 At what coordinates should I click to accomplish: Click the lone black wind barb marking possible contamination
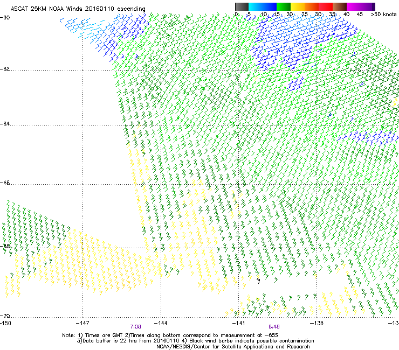[258, 281]
